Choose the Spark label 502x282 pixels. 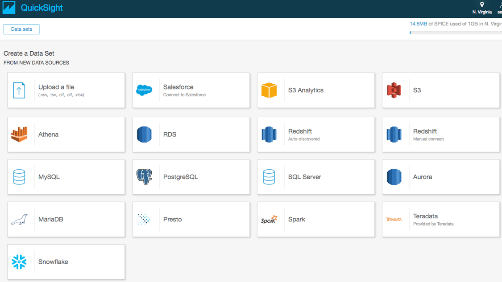pos(296,219)
